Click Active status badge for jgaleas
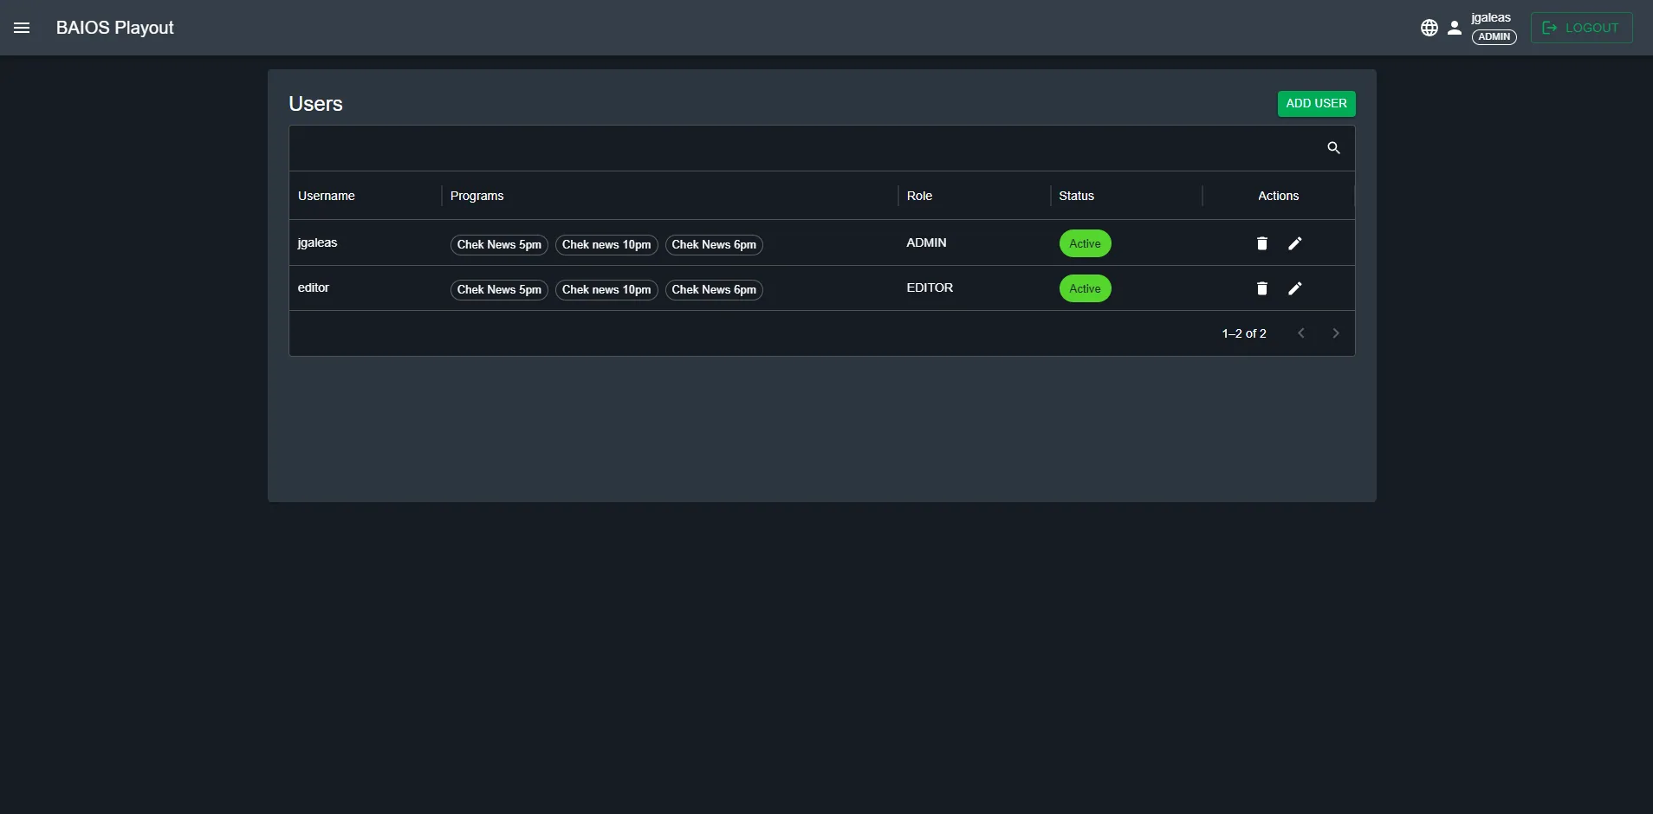This screenshot has width=1653, height=814. (x=1086, y=243)
